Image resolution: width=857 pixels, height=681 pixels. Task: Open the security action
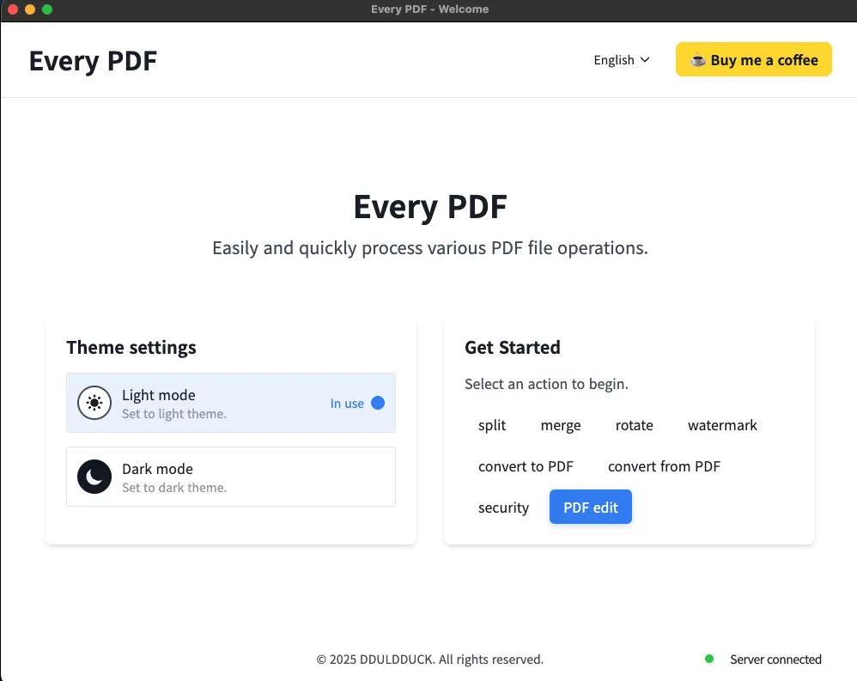point(503,508)
